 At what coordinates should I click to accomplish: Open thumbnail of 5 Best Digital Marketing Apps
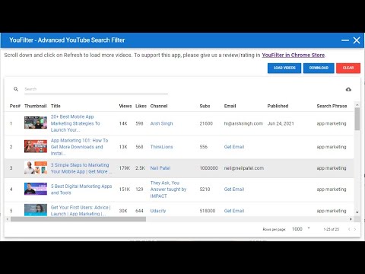[36, 189]
